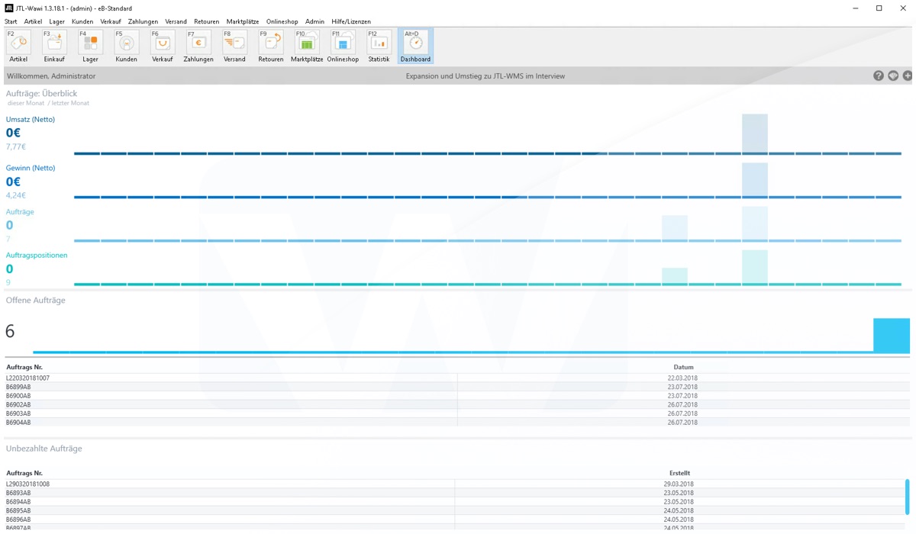Open the Verkauf menu in menu bar
This screenshot has height=534, width=916.
click(x=111, y=21)
